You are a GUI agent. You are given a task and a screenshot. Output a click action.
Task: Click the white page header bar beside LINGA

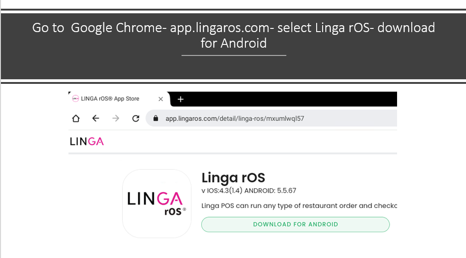(x=250, y=142)
